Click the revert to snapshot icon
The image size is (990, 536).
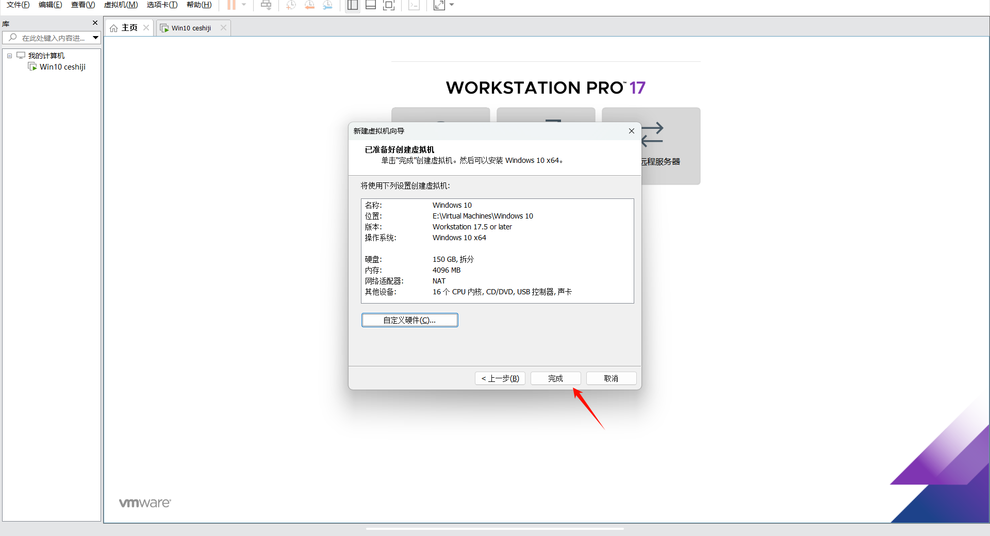point(309,5)
